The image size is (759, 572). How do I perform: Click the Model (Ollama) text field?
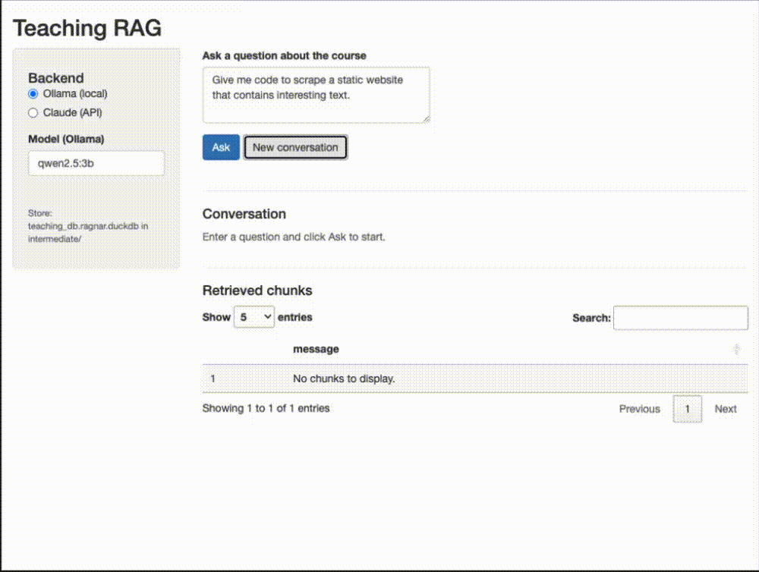click(96, 163)
